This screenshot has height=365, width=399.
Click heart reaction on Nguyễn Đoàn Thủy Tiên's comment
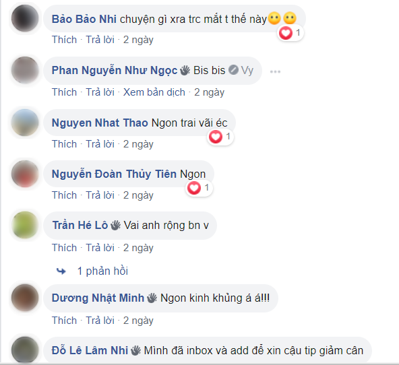tap(194, 188)
